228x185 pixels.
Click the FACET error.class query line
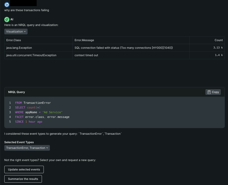[42, 117]
